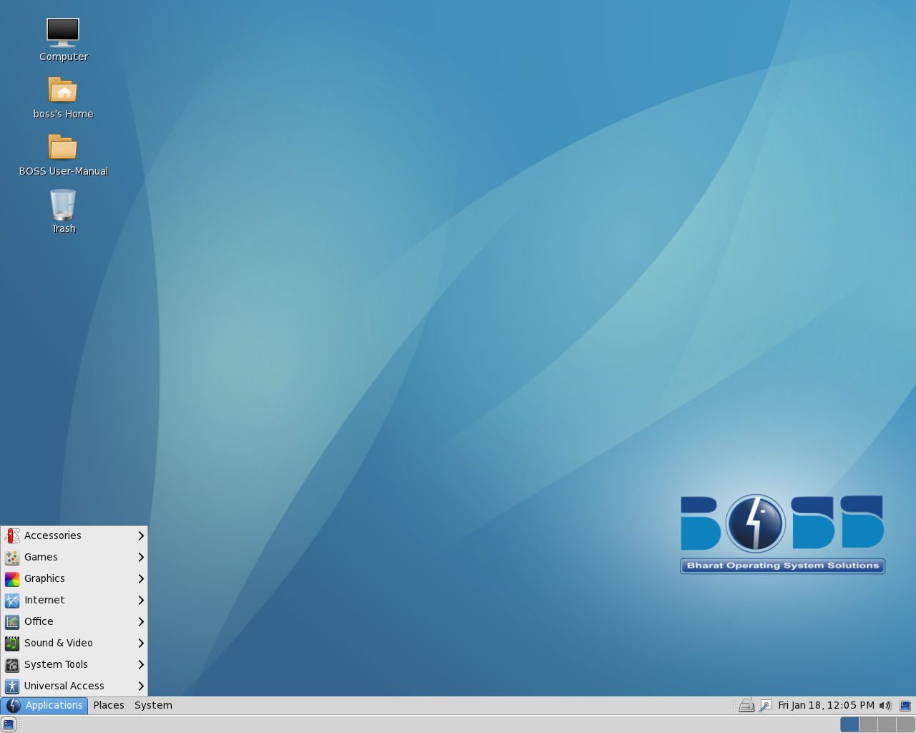Expand the Office submenu arrow
The image size is (916, 733).
tap(141, 621)
